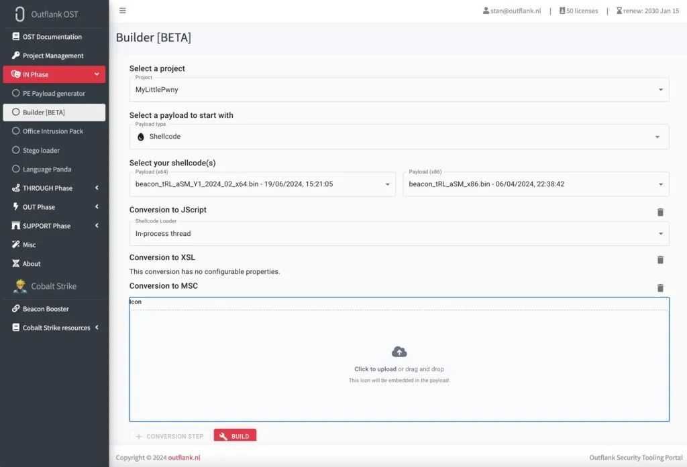The image size is (687, 467).
Task: Click the Shellcode payload type icon
Action: [141, 137]
